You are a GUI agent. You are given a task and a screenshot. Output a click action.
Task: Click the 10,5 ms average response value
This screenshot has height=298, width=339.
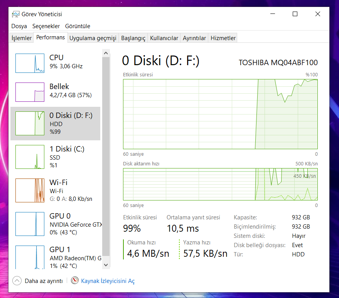[x=183, y=229]
